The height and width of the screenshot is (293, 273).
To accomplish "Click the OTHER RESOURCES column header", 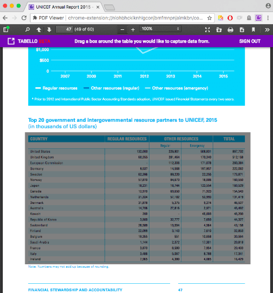I will (x=181, y=139).
